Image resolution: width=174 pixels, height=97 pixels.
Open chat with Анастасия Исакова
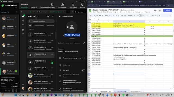[41, 82]
